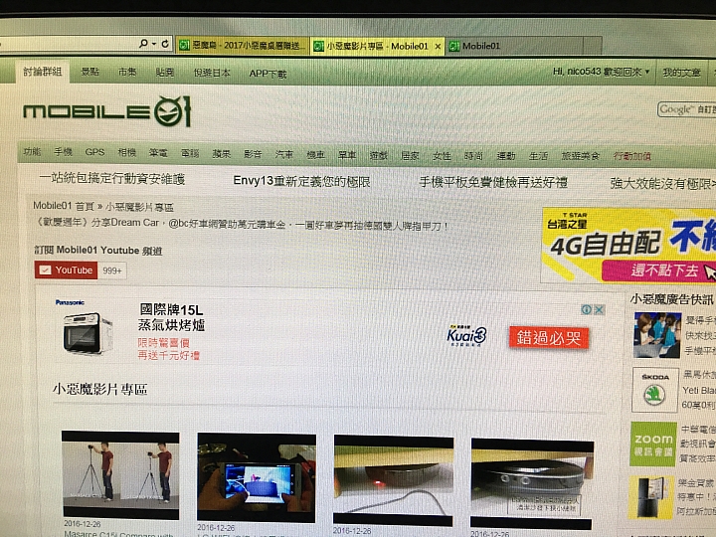
Task: Close the 小惡魔影片專區 browser tab
Action: [438, 46]
